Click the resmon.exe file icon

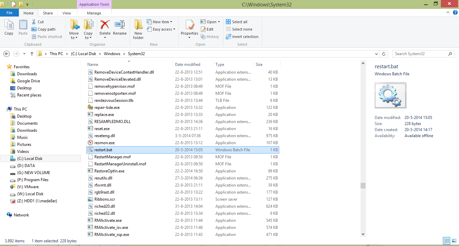(90, 143)
